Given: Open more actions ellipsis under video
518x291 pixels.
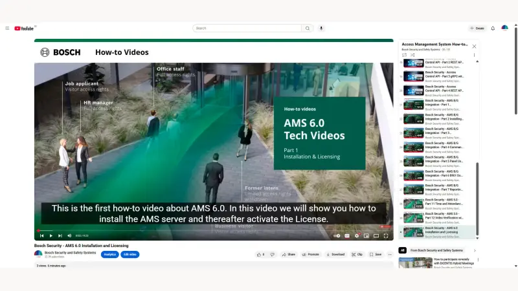Looking at the screenshot, I should (390, 254).
